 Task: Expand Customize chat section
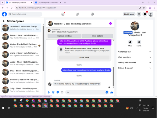pyautogui.click(x=135, y=52)
